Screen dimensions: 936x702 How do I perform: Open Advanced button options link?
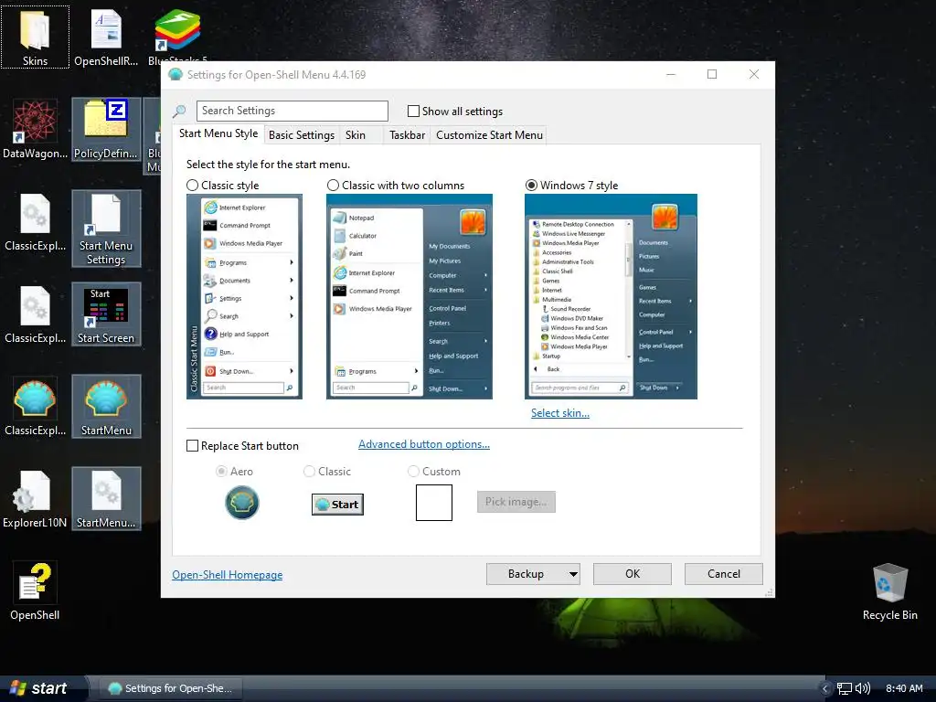pos(424,444)
